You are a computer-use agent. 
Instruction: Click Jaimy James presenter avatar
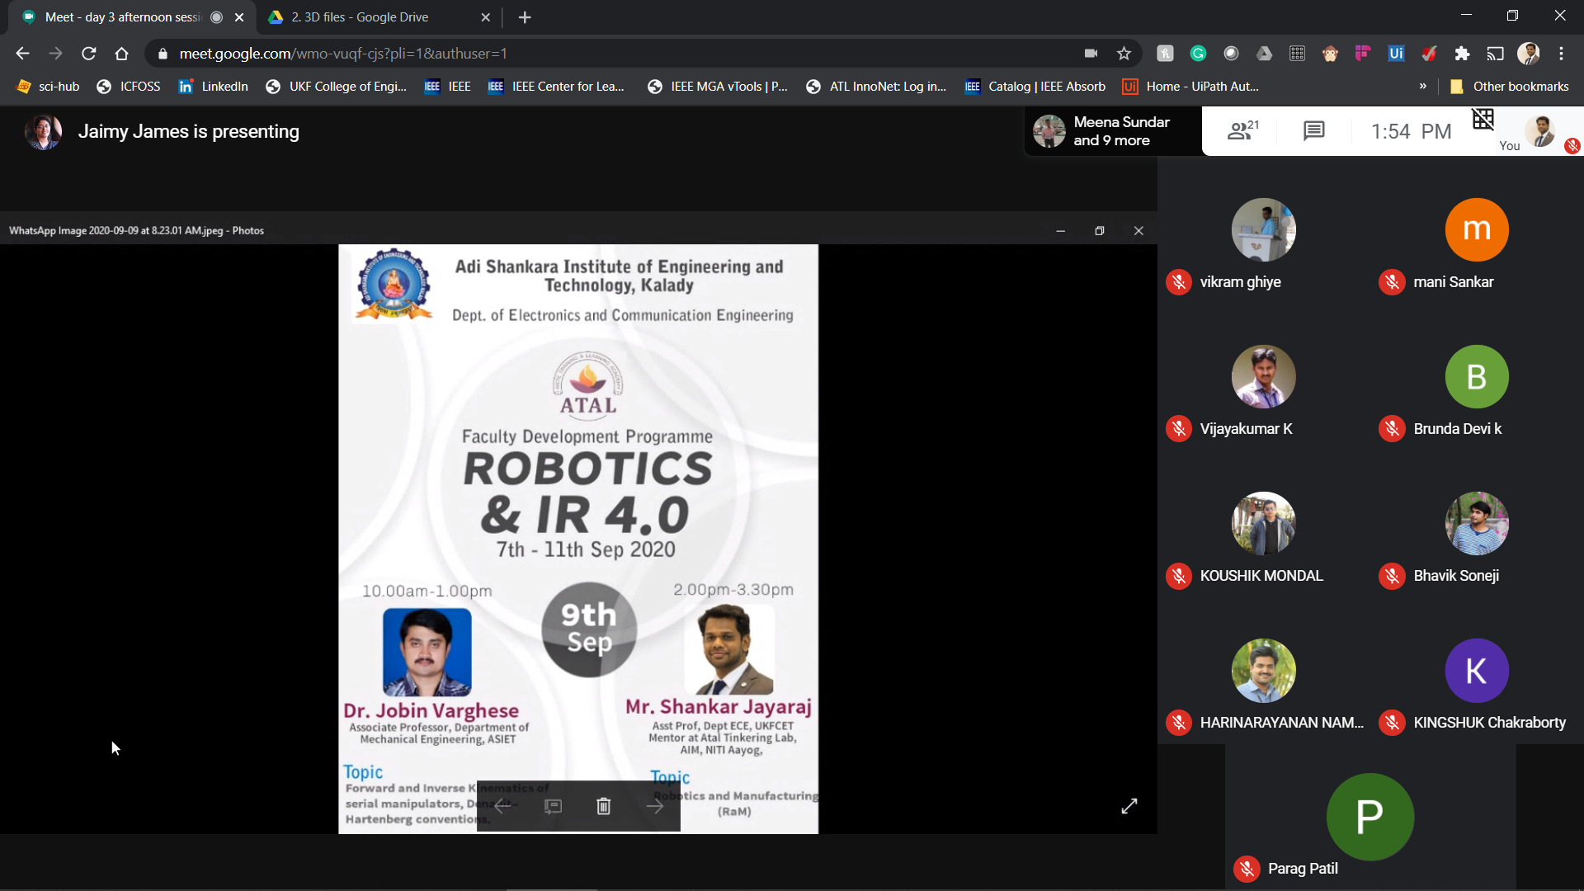pyautogui.click(x=43, y=131)
